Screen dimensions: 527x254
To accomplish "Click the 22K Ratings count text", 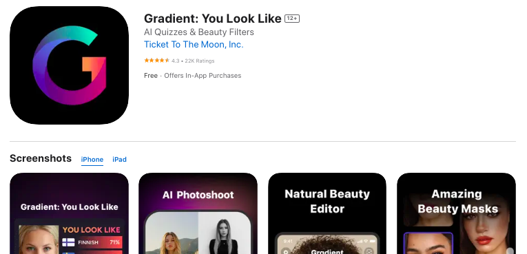I will 200,61.
